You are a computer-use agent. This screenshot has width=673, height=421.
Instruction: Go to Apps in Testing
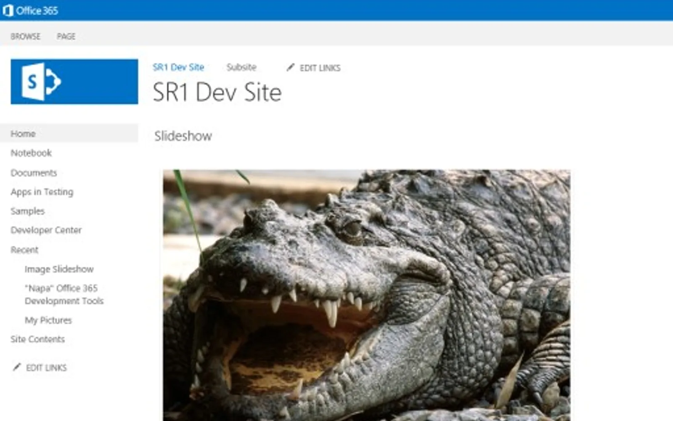(42, 192)
